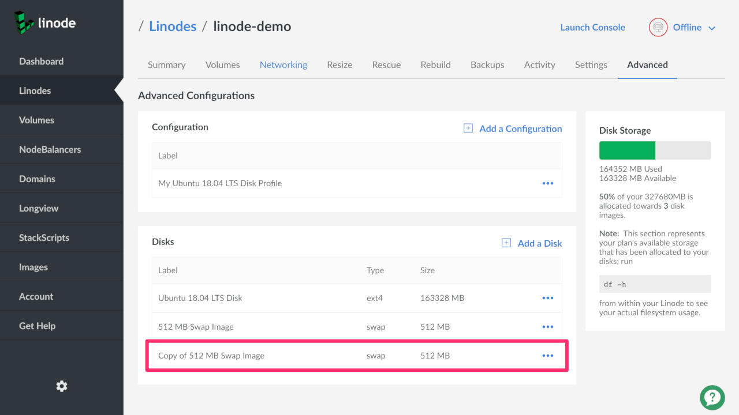Image resolution: width=739 pixels, height=415 pixels.
Task: Click the Linode logo icon
Action: point(24,22)
